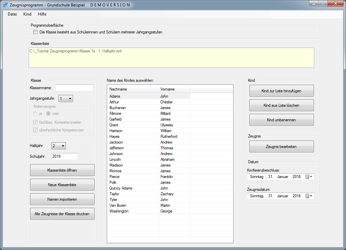Viewport: 346px width, 250px height.
Task: Toggle fachbez. Kompetenzraster checkbox
Action: click(x=35, y=122)
